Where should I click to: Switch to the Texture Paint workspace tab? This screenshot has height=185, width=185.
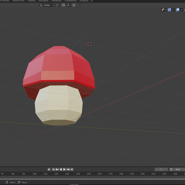[18, 1]
